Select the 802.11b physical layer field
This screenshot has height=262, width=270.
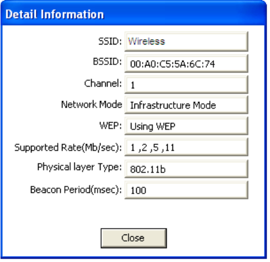pos(186,169)
